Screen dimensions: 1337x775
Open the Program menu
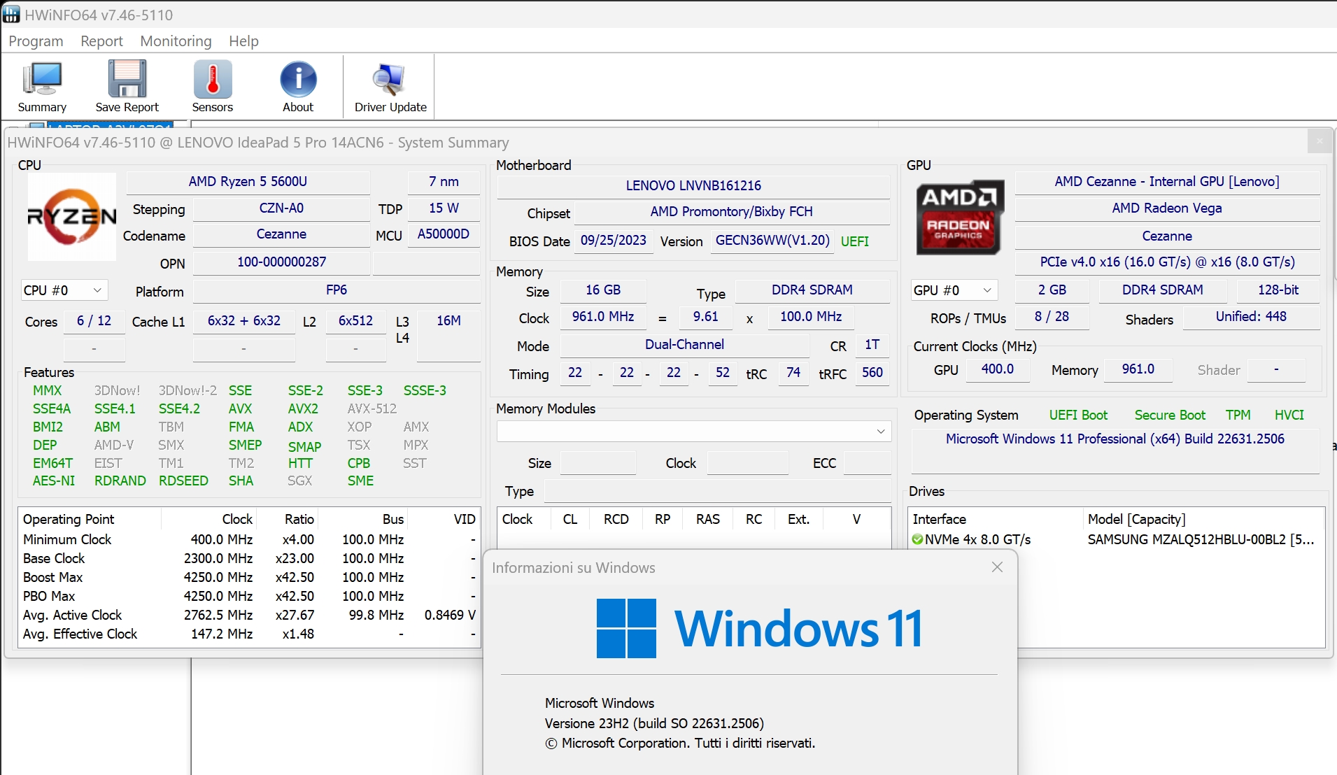coord(36,41)
